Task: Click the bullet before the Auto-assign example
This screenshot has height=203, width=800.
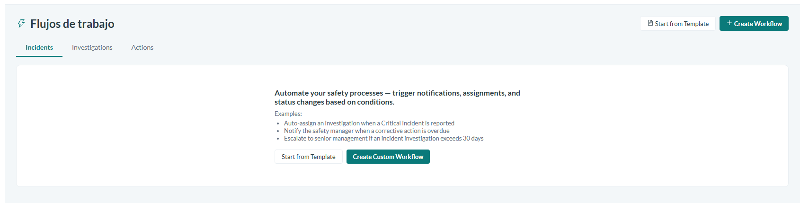Action: [x=278, y=124]
